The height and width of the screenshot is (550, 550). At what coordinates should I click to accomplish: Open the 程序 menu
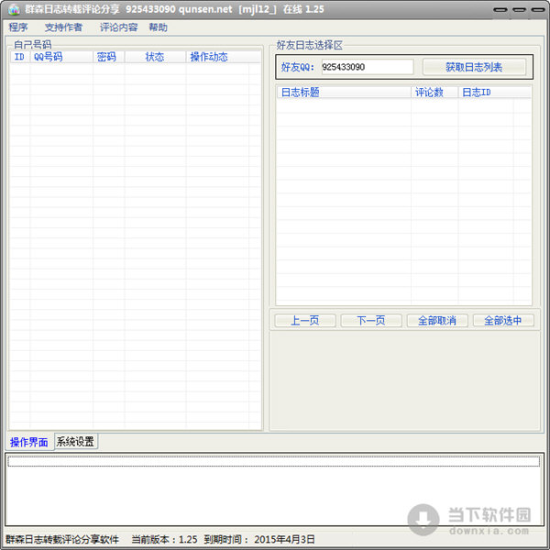pos(18,27)
